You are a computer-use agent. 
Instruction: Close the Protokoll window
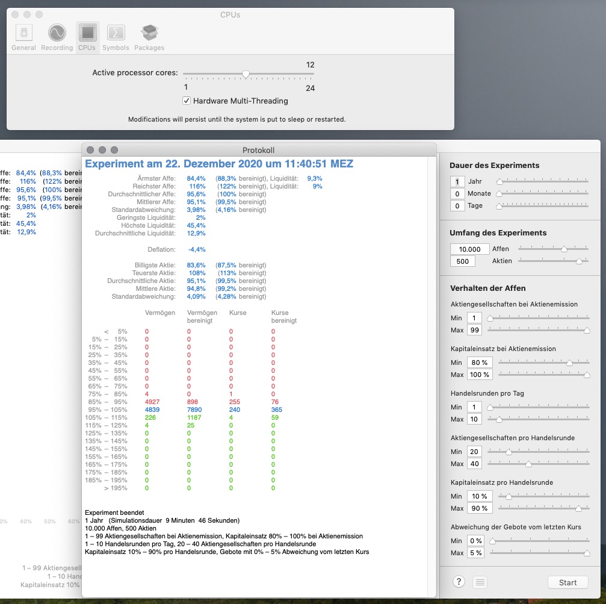(90, 150)
